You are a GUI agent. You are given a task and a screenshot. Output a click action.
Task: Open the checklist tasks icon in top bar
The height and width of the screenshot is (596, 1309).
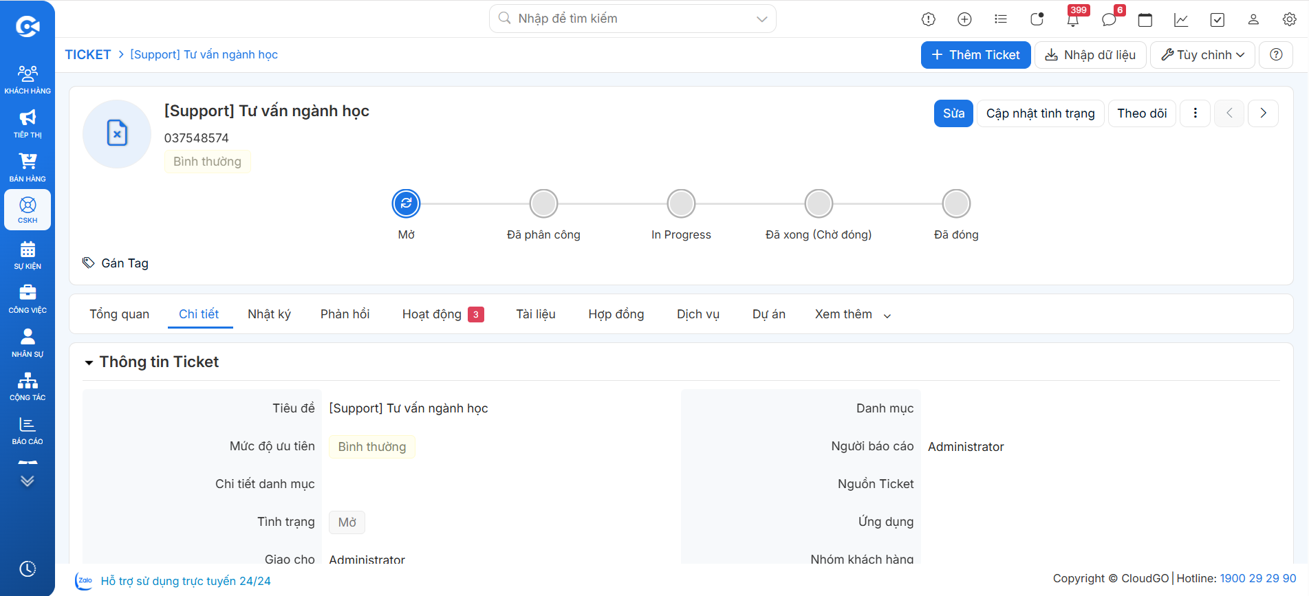point(1218,19)
